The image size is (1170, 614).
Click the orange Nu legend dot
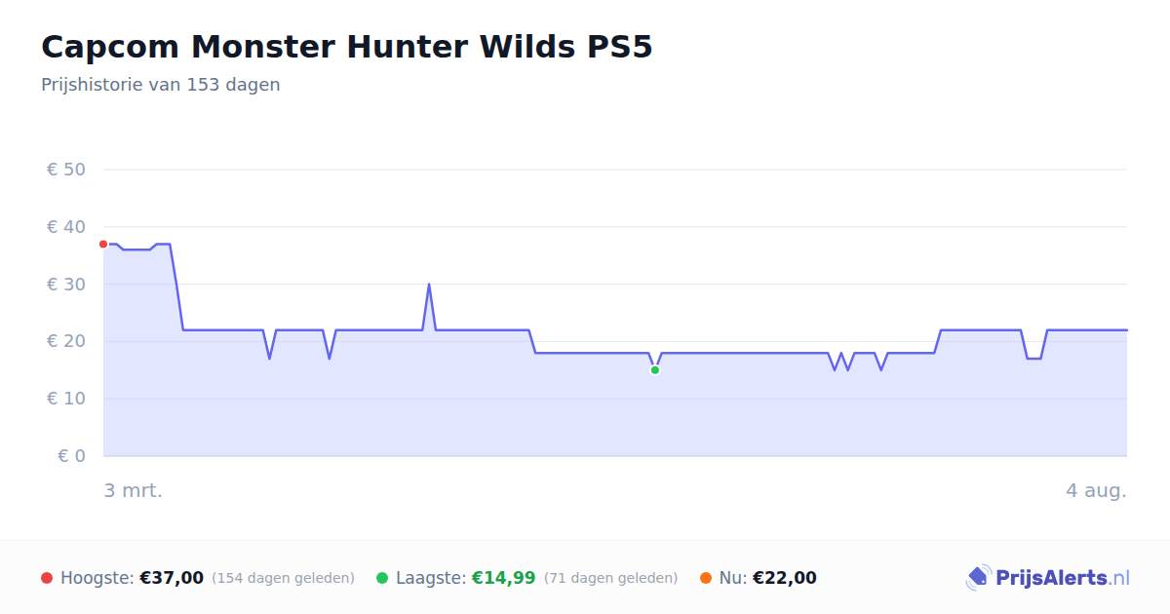click(706, 578)
